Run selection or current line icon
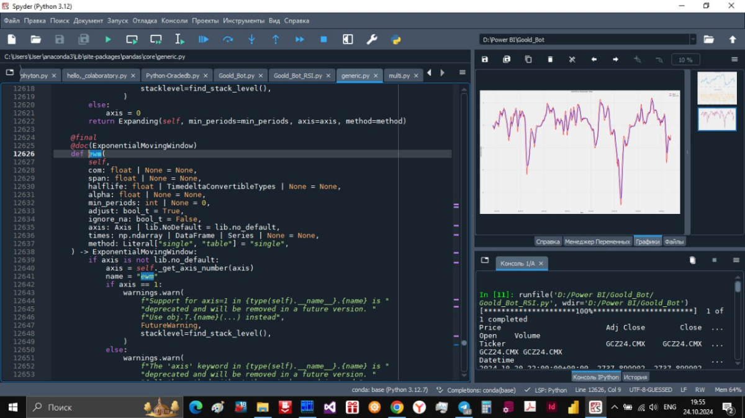The width and height of the screenshot is (745, 418). (179, 39)
